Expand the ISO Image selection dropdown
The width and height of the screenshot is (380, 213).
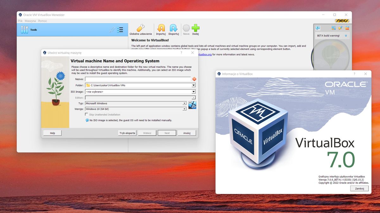193,92
